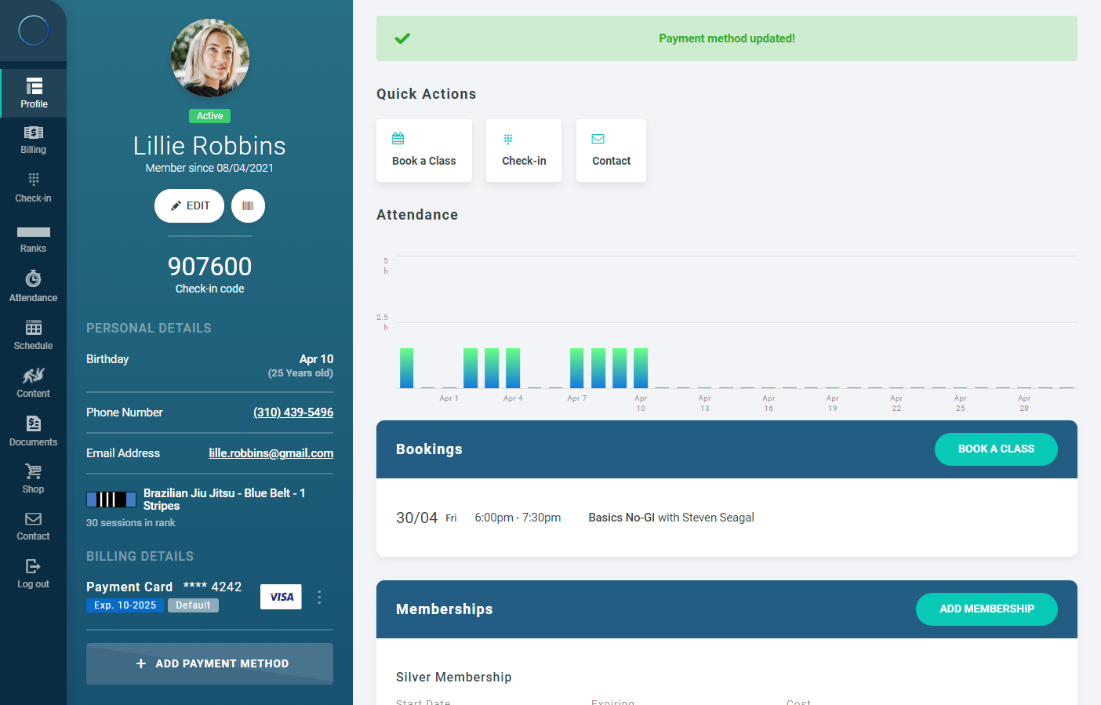Open the Contact page from the sidebar

point(33,527)
